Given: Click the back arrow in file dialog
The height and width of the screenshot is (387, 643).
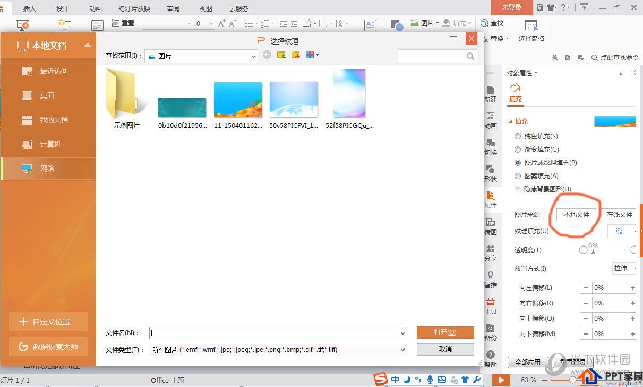Looking at the screenshot, I should point(267,55).
